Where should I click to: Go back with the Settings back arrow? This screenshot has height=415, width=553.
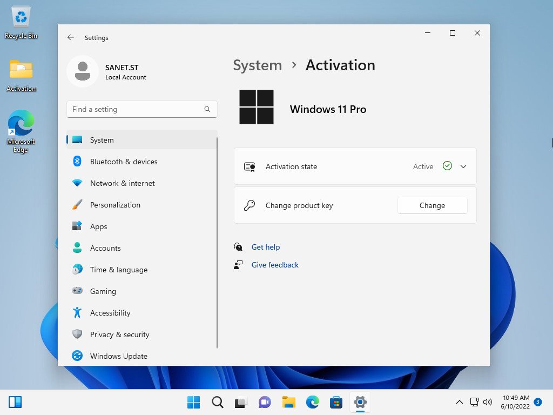point(71,37)
